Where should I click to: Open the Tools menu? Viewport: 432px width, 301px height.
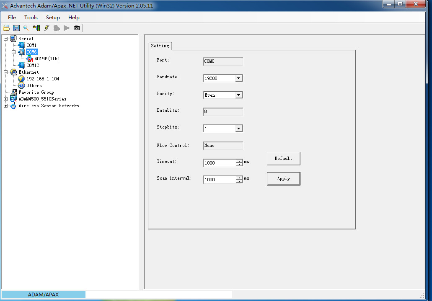(31, 17)
